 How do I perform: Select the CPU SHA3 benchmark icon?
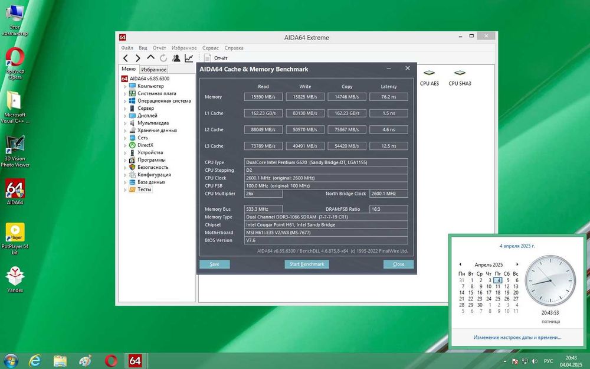click(x=460, y=78)
